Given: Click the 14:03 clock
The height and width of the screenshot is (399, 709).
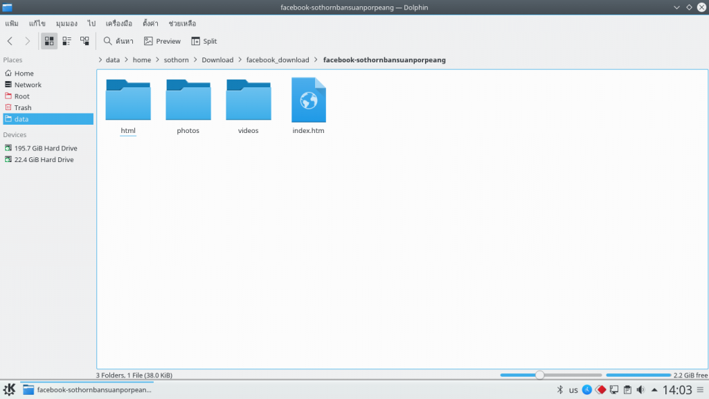Looking at the screenshot, I should click(677, 389).
